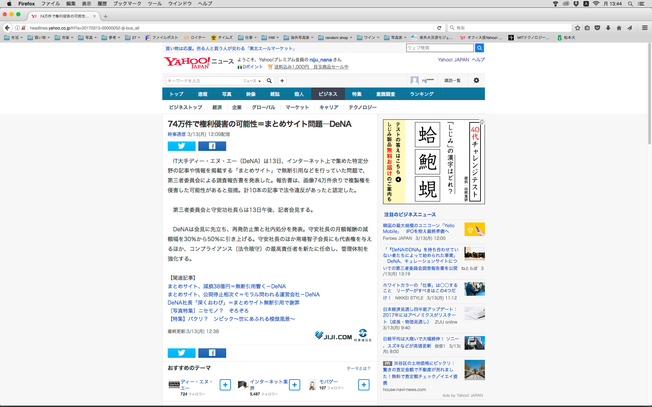
Task: Go to the Firefox home icon
Action: [x=619, y=28]
